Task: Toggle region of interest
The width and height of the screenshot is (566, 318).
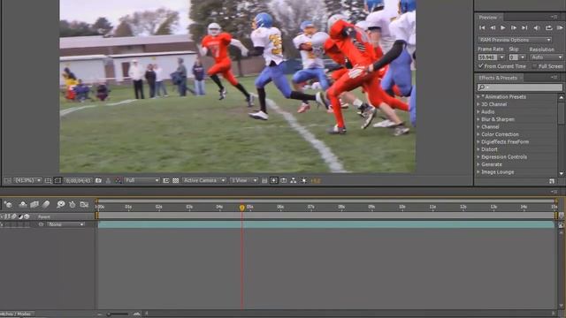Action: 165,180
